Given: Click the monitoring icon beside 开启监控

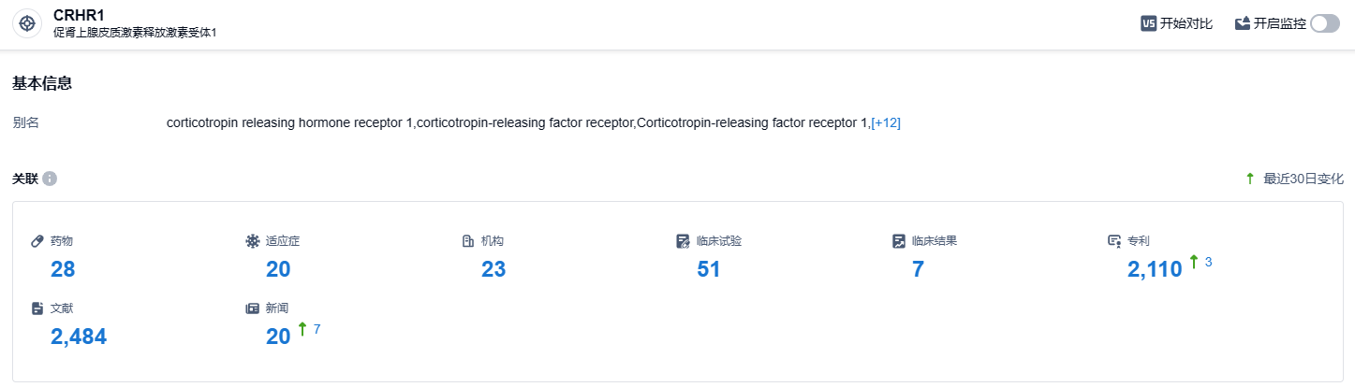Looking at the screenshot, I should 1243,24.
